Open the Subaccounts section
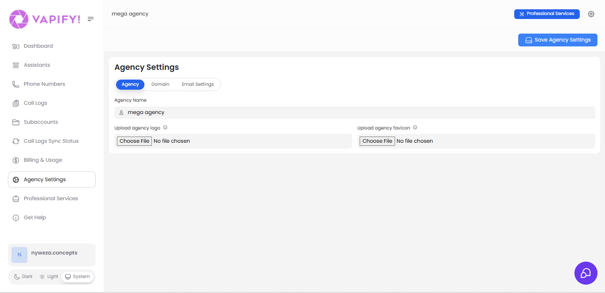The width and height of the screenshot is (605, 293). pos(40,122)
